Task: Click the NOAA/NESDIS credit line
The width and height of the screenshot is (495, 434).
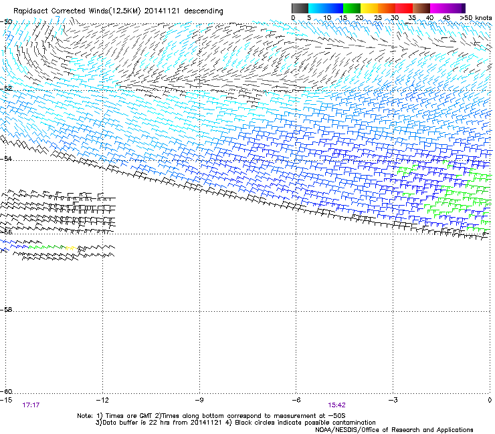Action: tap(394, 430)
